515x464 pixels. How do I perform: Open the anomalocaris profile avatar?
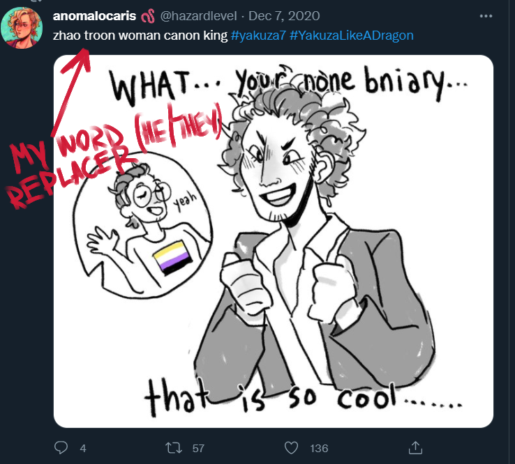[22, 28]
